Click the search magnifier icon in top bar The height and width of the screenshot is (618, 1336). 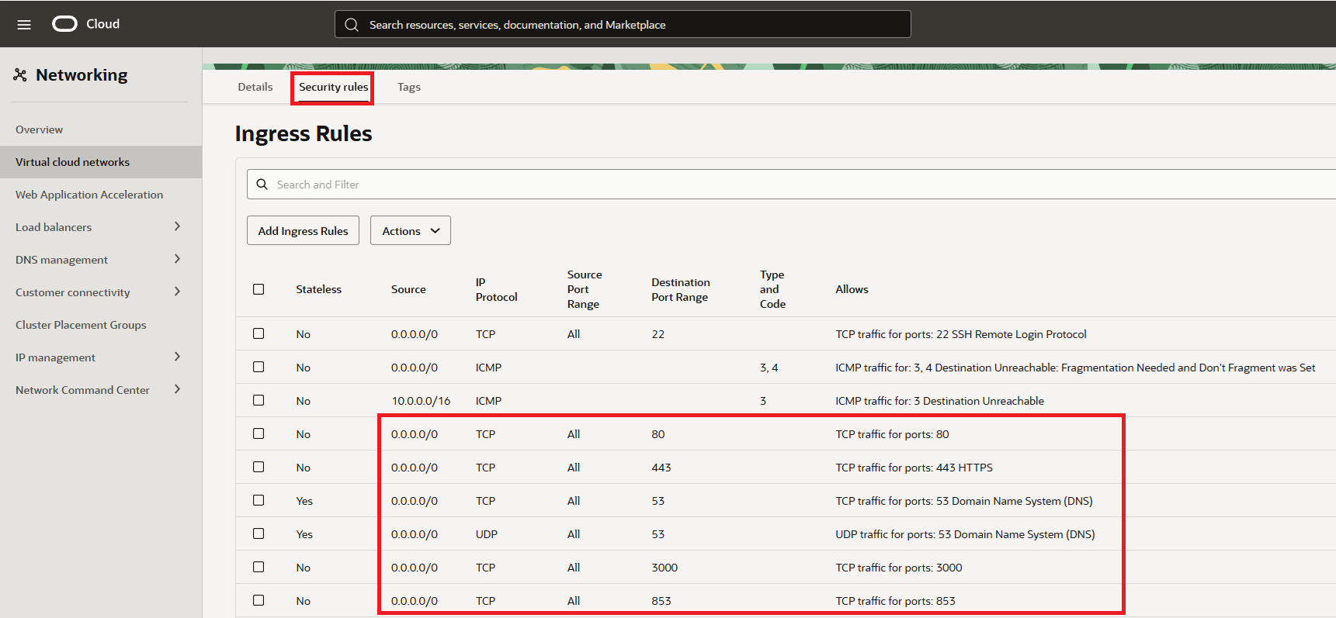click(x=352, y=25)
